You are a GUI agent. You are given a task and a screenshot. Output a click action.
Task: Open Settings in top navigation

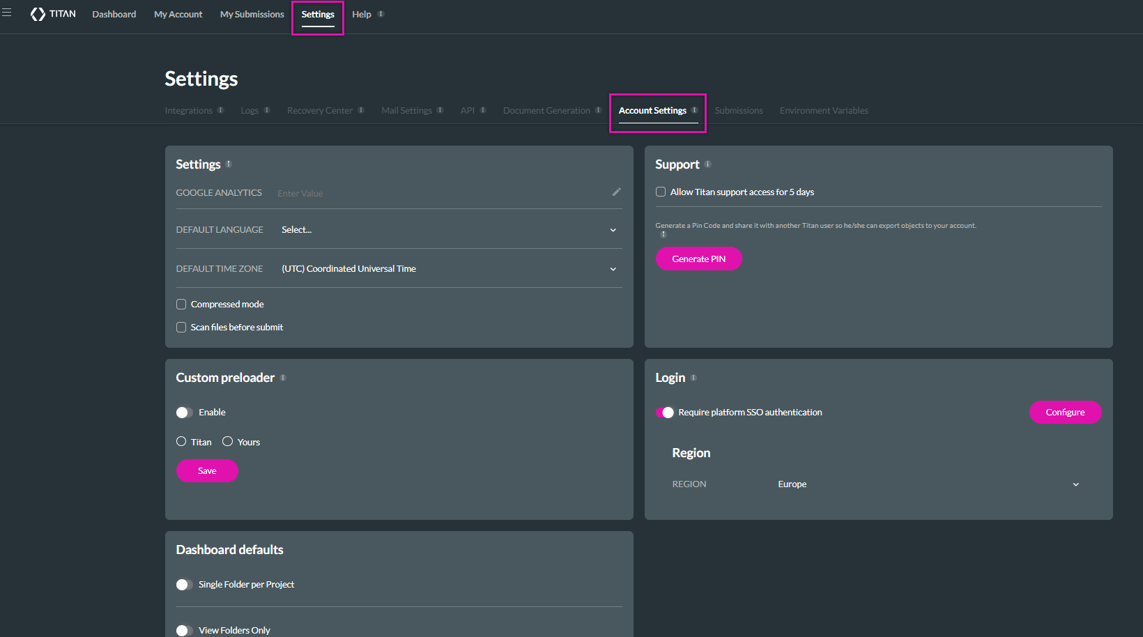318,14
